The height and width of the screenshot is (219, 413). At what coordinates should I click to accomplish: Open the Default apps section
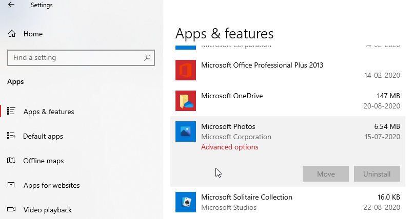[43, 136]
